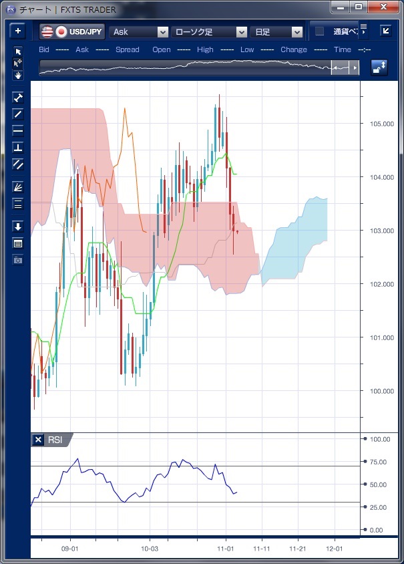Toggle the checkbox next to 通貨ペア

point(319,31)
